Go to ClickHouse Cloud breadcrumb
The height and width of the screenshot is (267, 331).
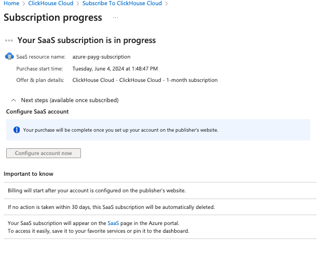(51, 4)
